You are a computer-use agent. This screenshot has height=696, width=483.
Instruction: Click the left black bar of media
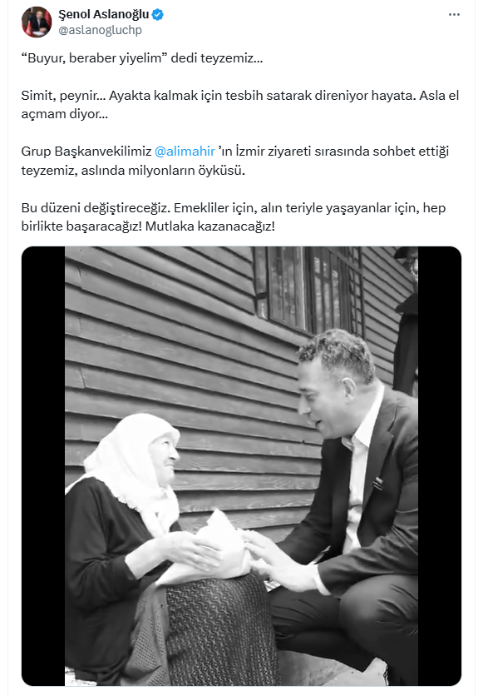(43, 466)
